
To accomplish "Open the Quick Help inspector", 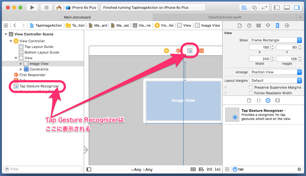I will pyautogui.click(x=249, y=25).
